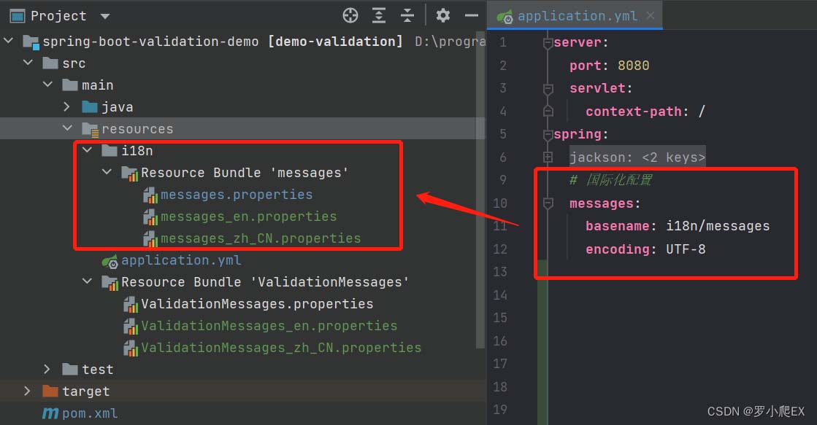Image resolution: width=817 pixels, height=425 pixels.
Task: Open messages_en.properties in the tree
Action: (x=248, y=217)
